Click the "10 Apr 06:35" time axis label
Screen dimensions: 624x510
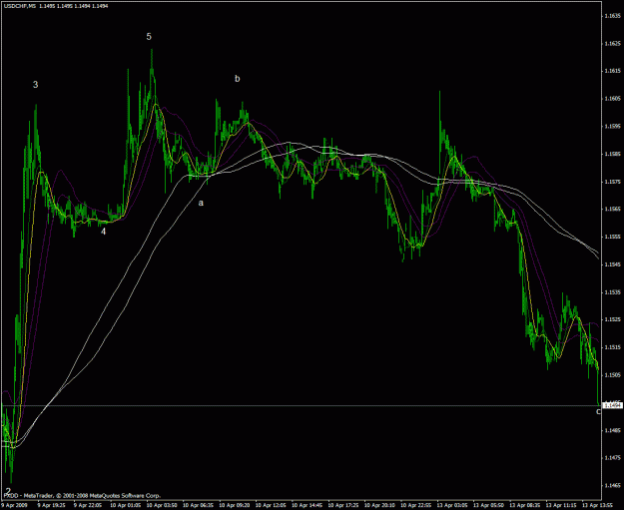tap(199, 505)
